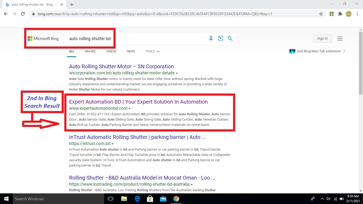
Task: Click the green extension icon in the toolbar
Action: (332, 14)
